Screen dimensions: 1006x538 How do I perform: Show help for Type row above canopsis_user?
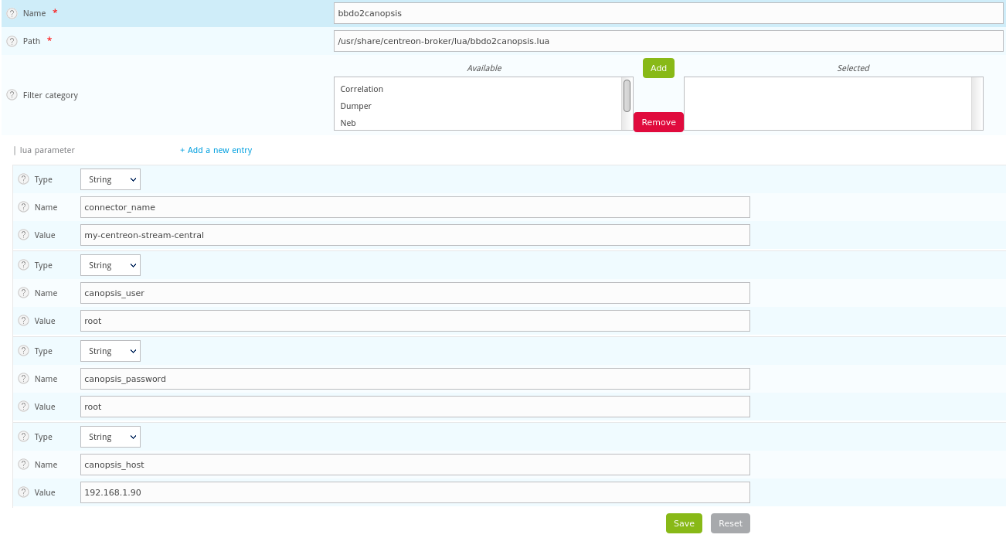23,265
